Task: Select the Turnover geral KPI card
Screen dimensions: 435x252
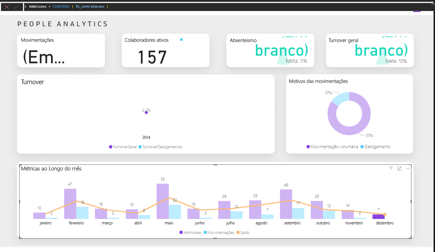Action: (370, 50)
